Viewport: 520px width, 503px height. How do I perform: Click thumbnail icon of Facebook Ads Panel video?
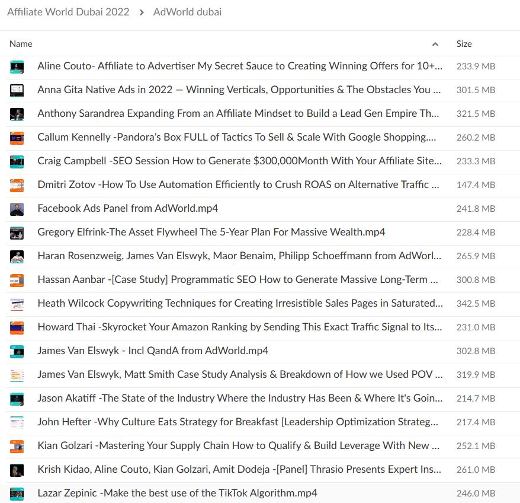[x=17, y=209]
